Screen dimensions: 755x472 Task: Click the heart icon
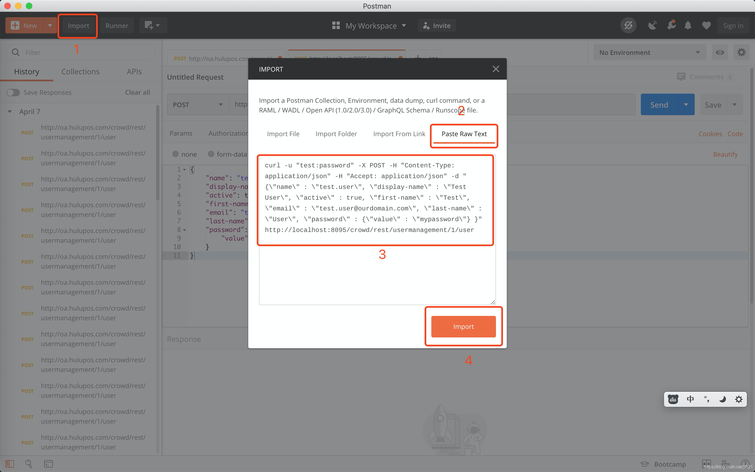click(706, 26)
